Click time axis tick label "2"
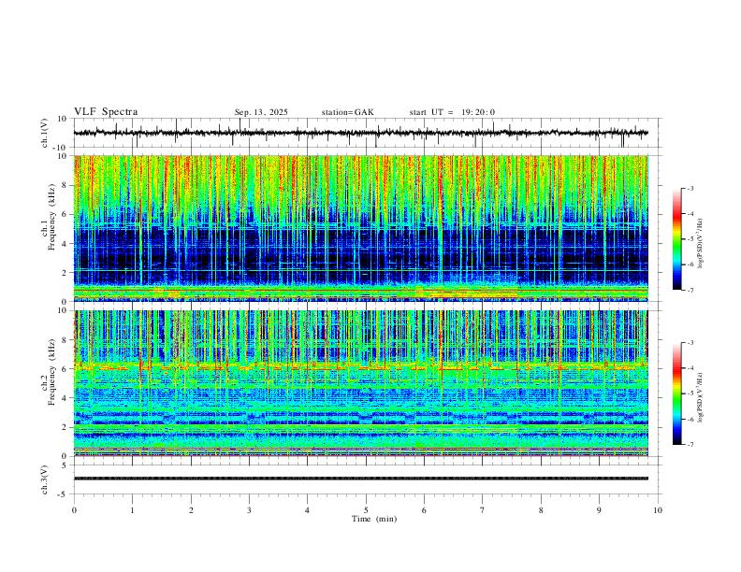The image size is (741, 572). pyautogui.click(x=191, y=510)
